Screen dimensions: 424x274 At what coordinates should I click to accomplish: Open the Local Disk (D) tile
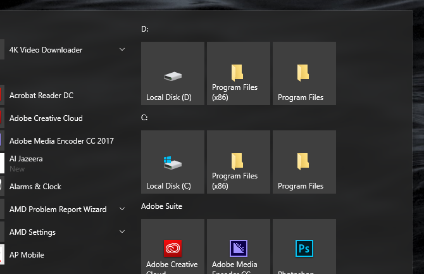point(173,73)
